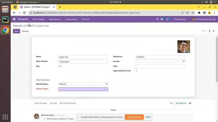
Task: Close the Odoo browser tab
Action: (54, 7)
